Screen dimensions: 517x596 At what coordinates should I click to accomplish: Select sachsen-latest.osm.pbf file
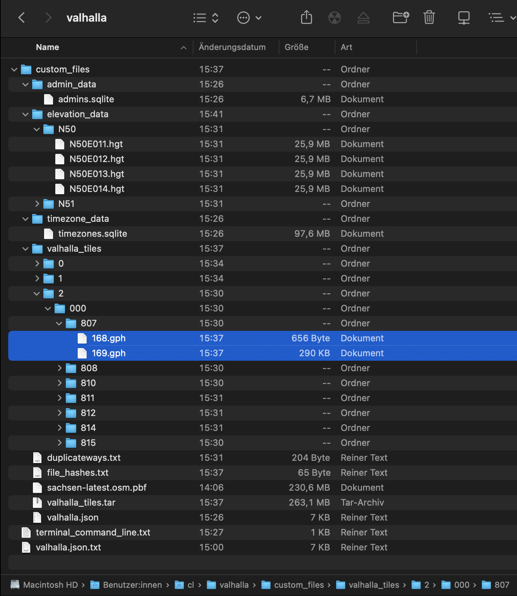[96, 488]
